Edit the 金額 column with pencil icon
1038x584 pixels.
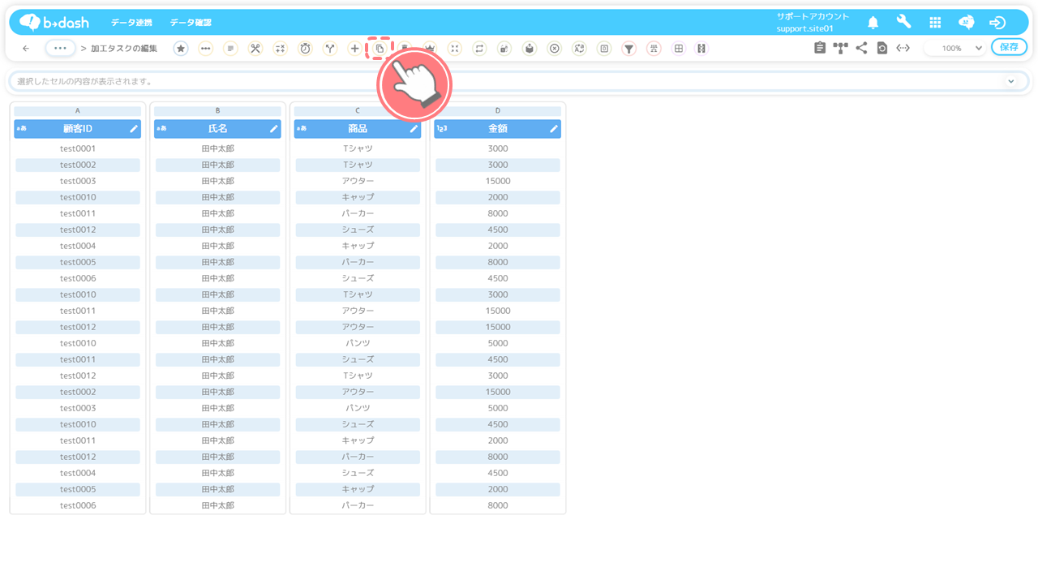[554, 129]
